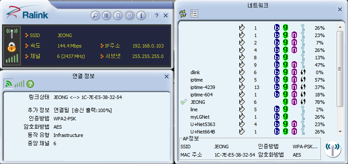Image resolution: width=348 pixels, height=164 pixels.
Task: Open the advanced settings gear icon
Action: tap(130, 16)
